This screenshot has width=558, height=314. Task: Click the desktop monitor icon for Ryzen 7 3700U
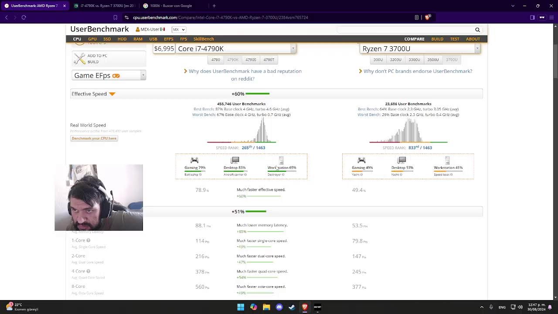tap(401, 160)
